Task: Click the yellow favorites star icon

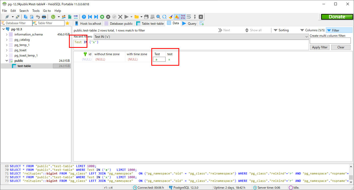Action: 68,23
